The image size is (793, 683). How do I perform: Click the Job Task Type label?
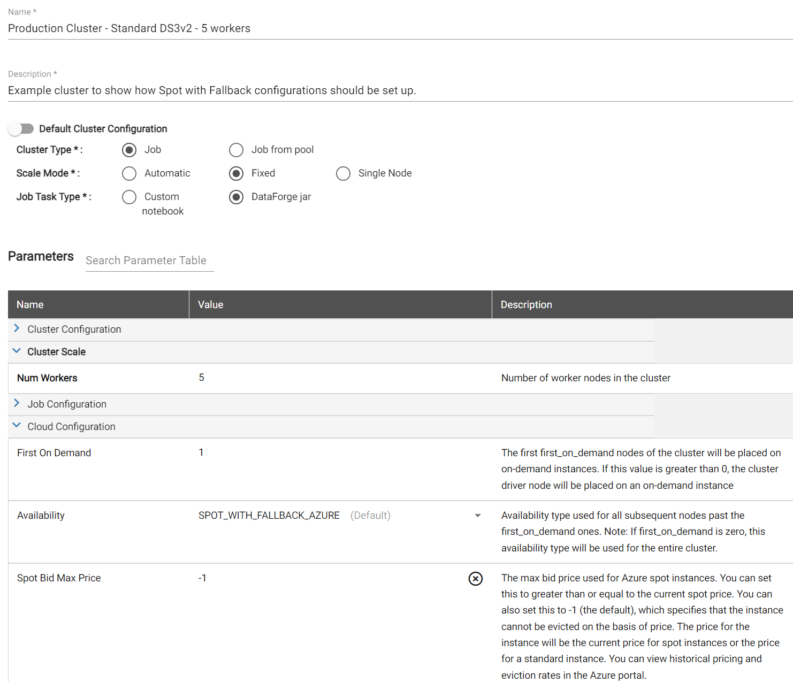[x=54, y=197]
